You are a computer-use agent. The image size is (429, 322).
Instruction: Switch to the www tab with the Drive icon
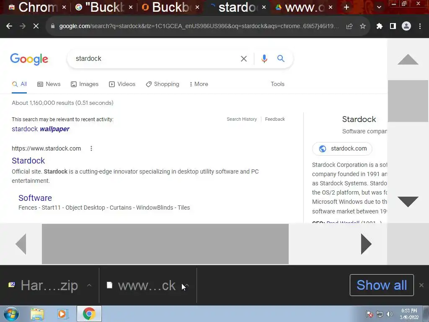pos(300,8)
